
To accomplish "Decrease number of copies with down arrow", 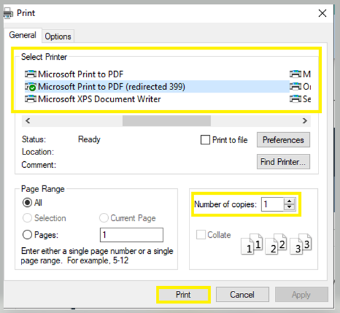I will (x=290, y=207).
